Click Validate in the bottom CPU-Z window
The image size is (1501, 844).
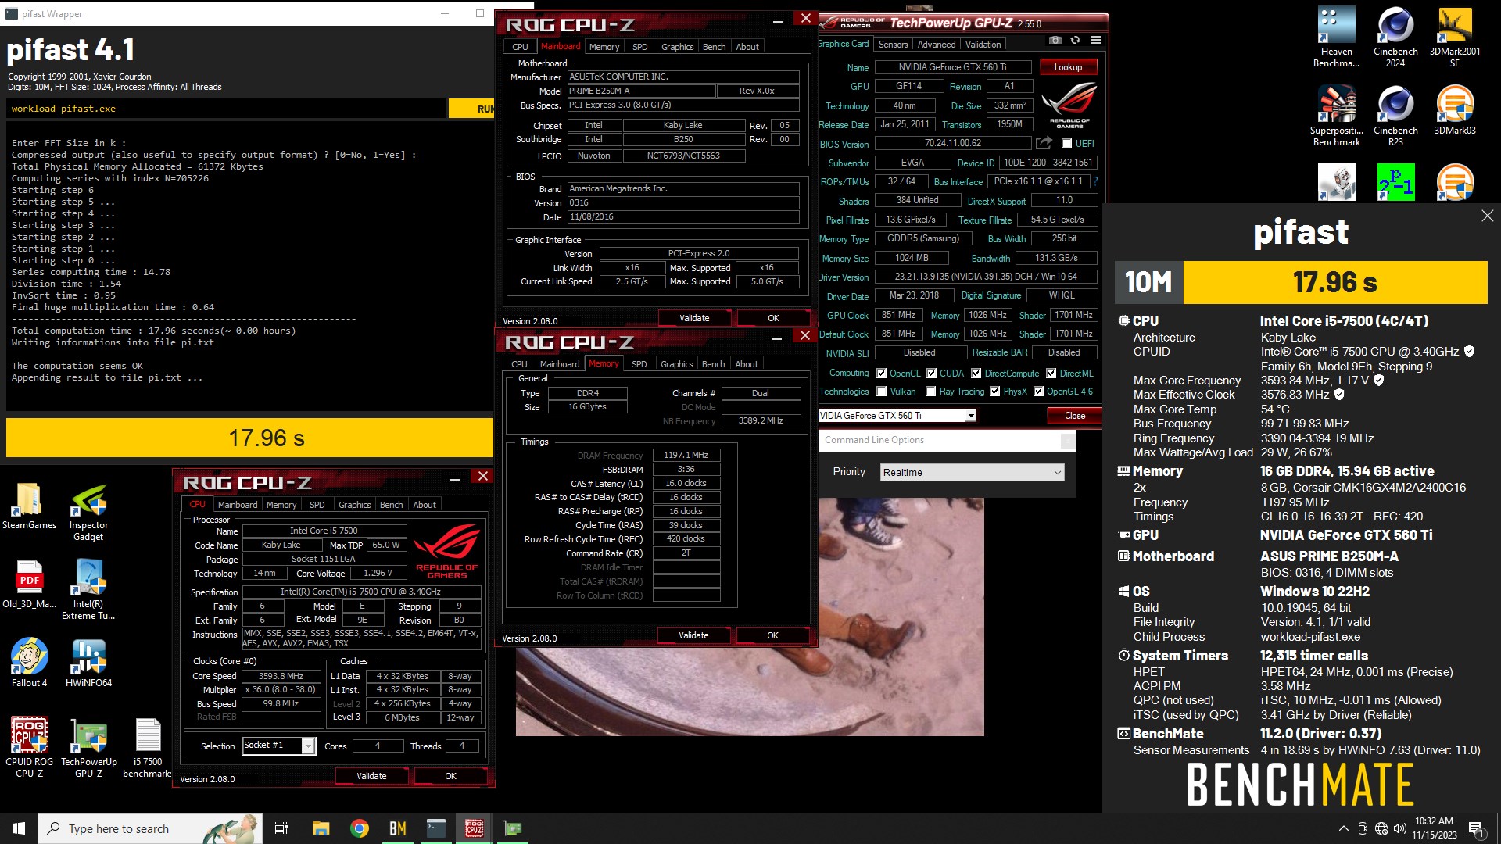click(371, 776)
